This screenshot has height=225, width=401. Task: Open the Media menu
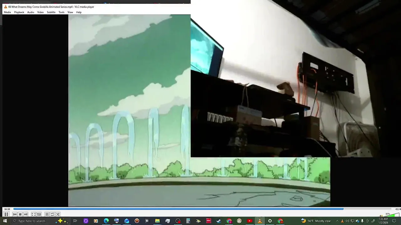7,12
